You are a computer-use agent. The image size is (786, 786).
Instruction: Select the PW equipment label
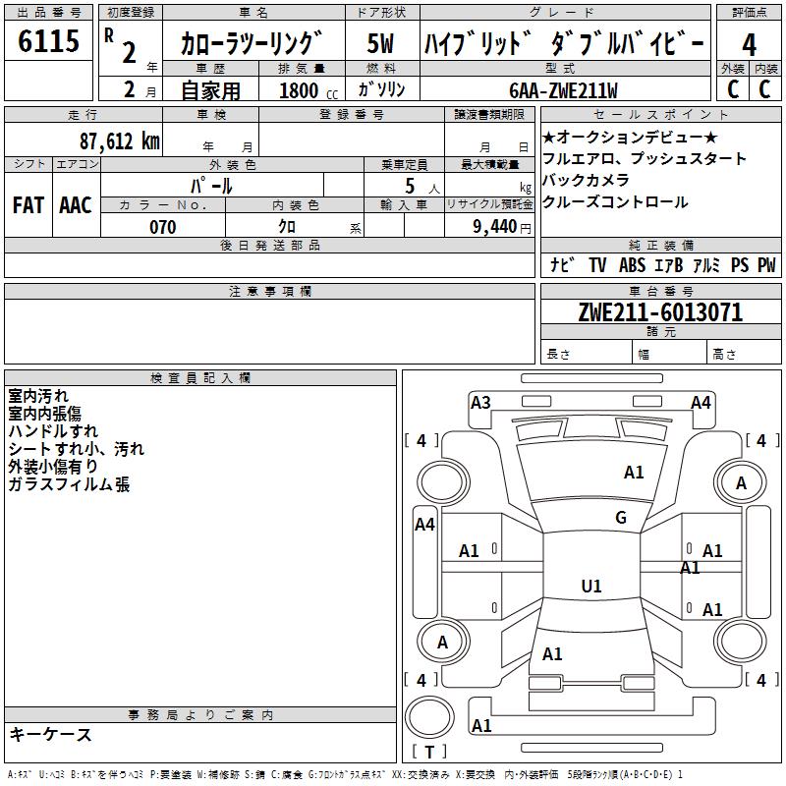(765, 265)
